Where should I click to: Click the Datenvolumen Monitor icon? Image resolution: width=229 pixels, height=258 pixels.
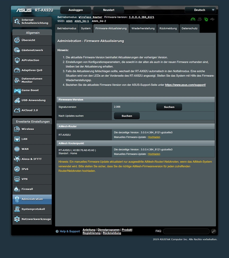click(17, 80)
